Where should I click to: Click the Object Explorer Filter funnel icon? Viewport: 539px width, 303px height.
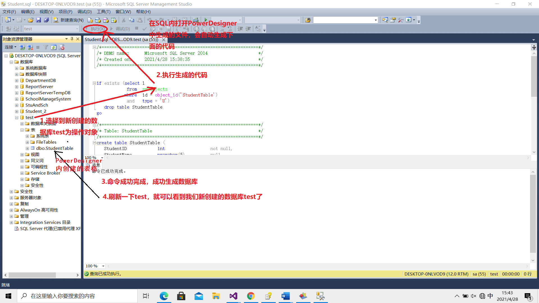[46, 47]
